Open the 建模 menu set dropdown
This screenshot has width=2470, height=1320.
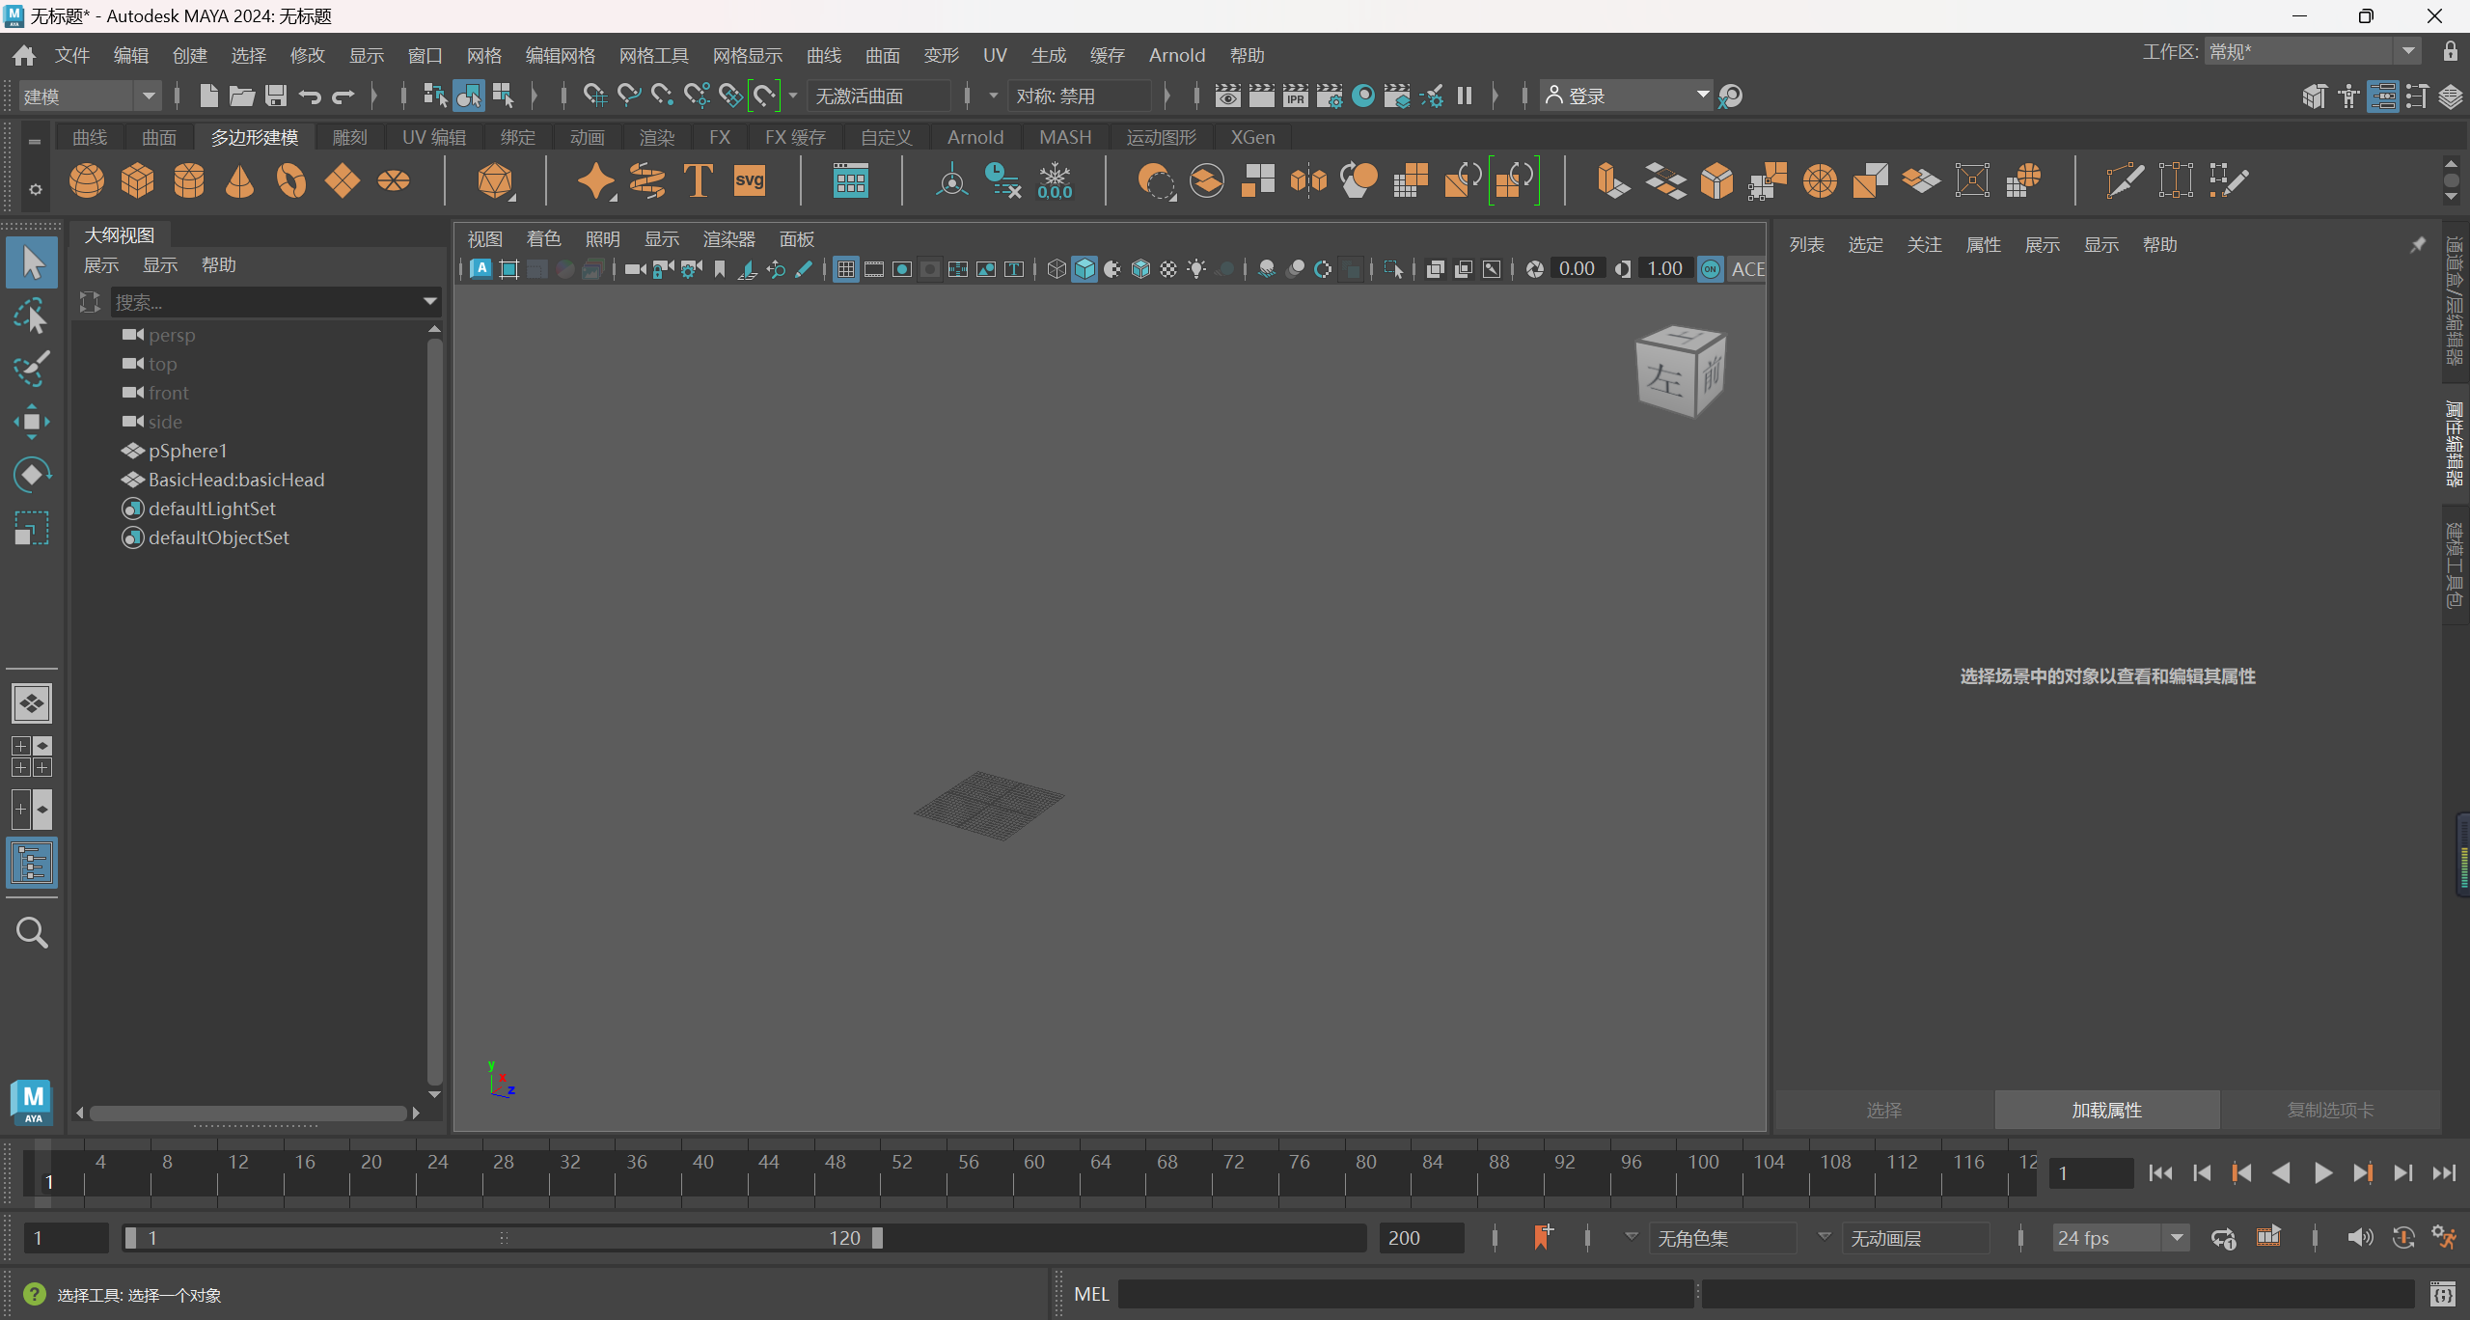coord(89,96)
